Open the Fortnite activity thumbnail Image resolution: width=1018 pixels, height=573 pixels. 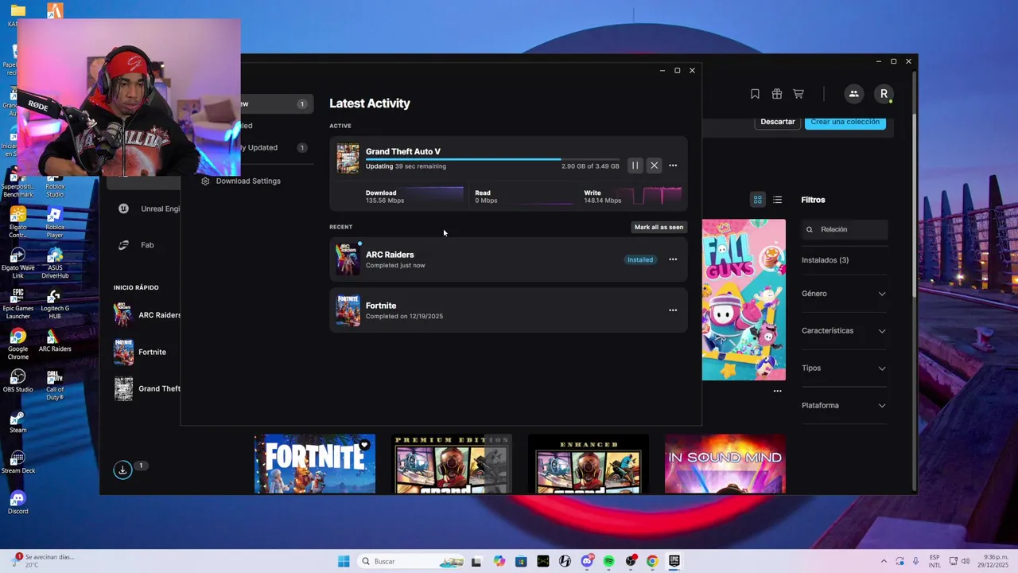(x=348, y=310)
